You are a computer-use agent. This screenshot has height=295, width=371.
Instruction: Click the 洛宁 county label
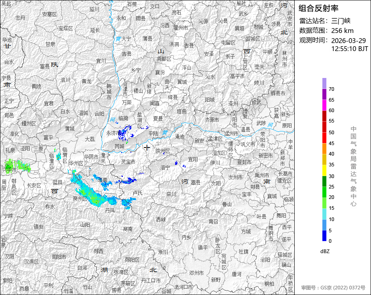click(165, 168)
